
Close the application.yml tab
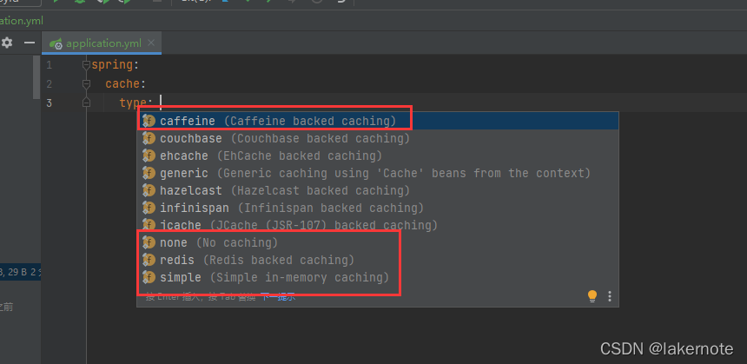coord(151,43)
